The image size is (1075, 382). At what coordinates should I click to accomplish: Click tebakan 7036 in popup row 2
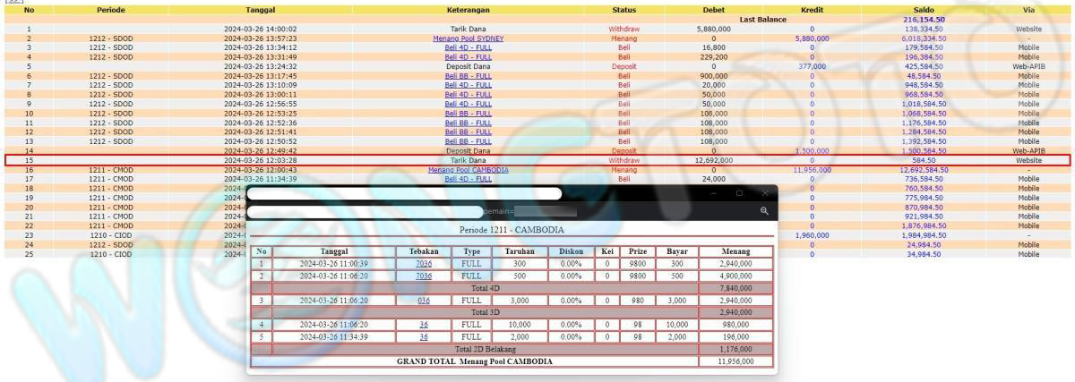coord(424,276)
